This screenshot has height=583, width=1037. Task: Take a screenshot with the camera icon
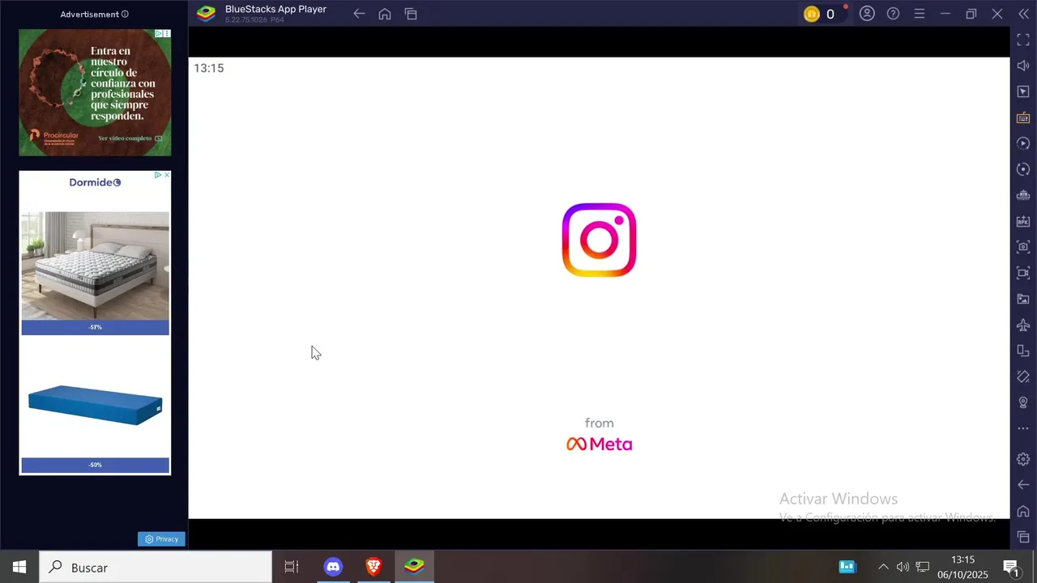tap(1023, 247)
